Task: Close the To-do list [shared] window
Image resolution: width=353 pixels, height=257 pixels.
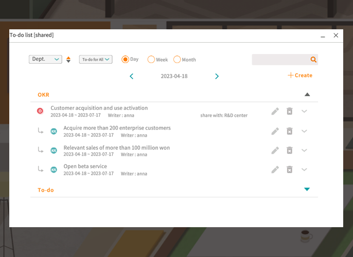Action: 336,35
